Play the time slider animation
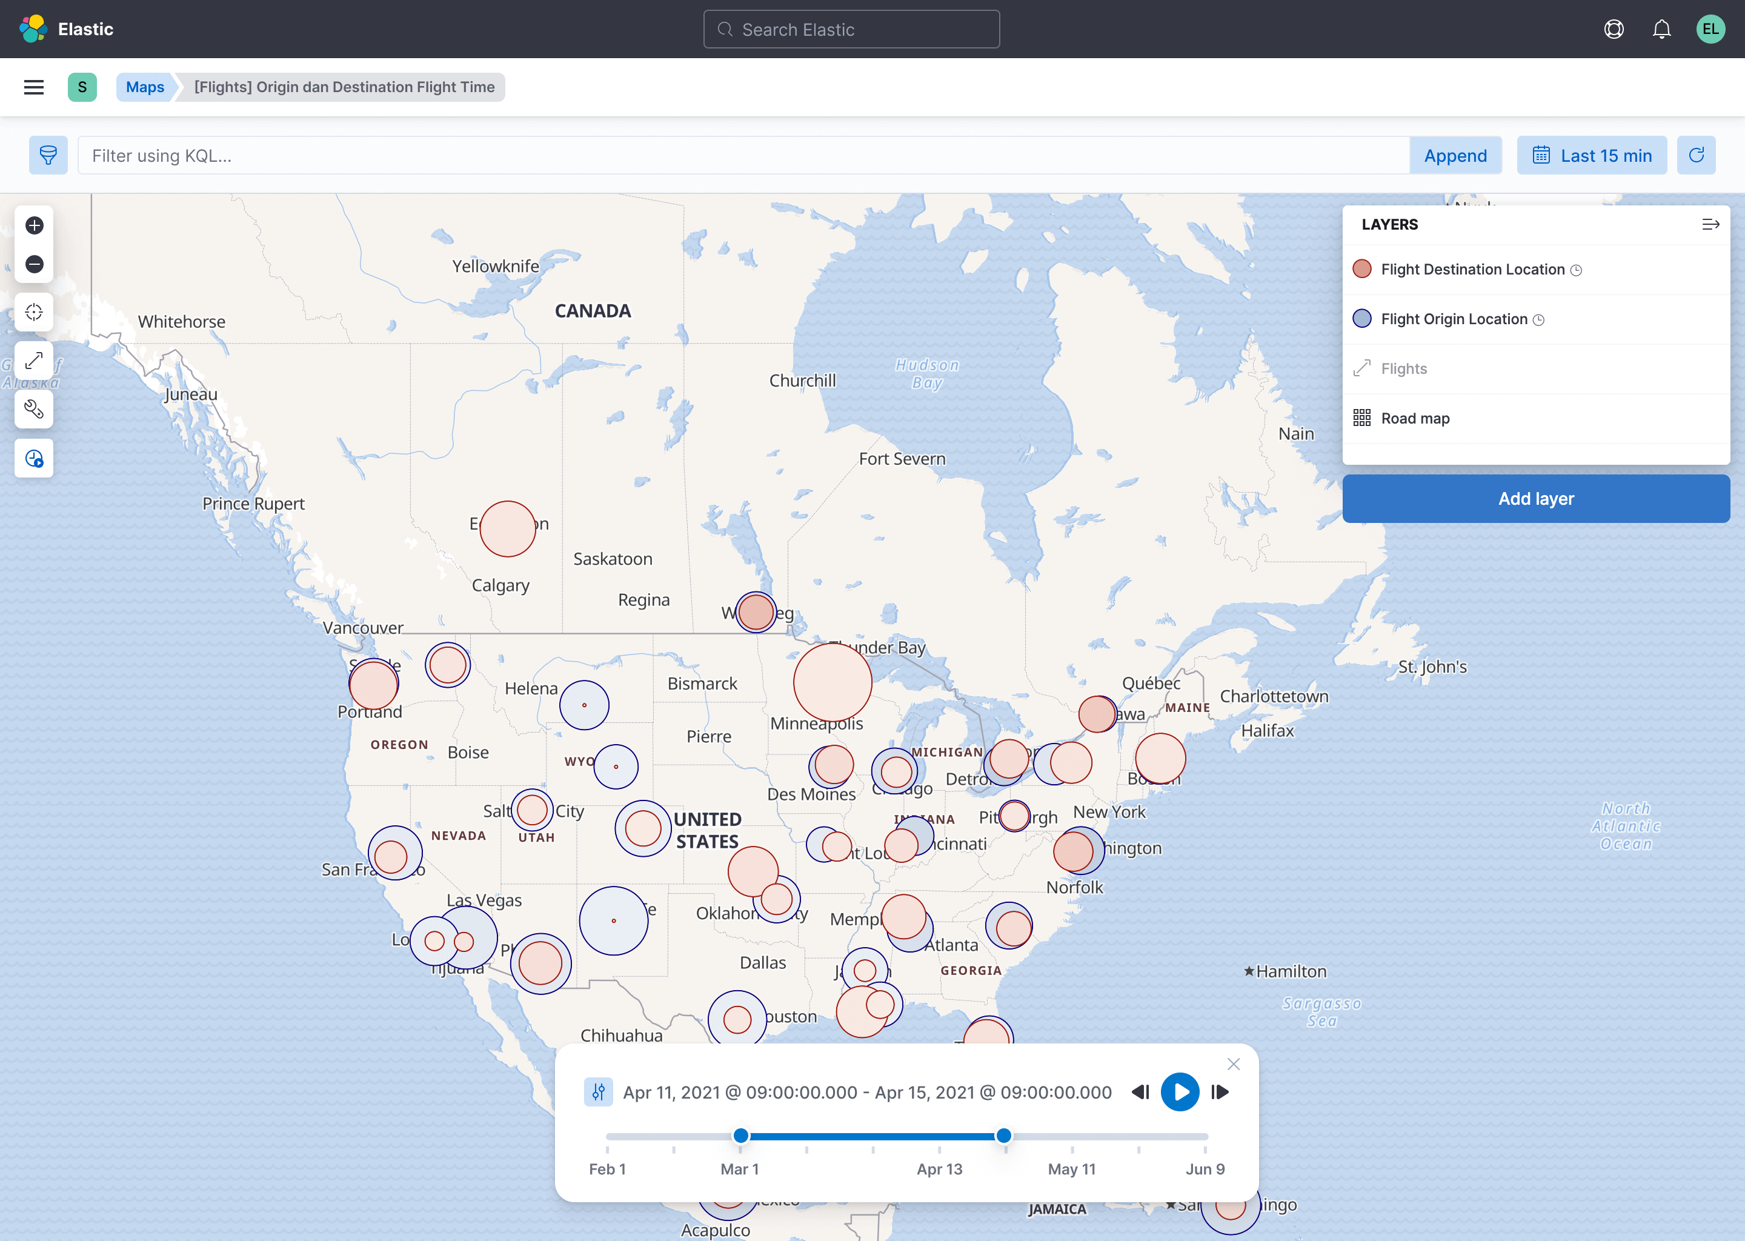The height and width of the screenshot is (1241, 1745). pos(1180,1092)
